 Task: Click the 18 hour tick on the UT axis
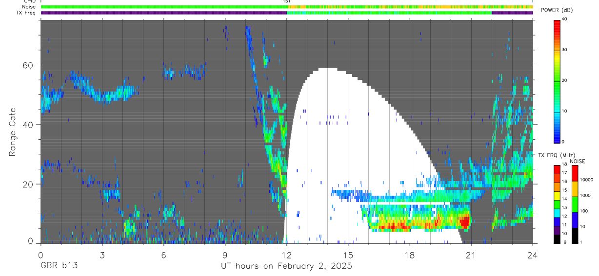coord(409,254)
